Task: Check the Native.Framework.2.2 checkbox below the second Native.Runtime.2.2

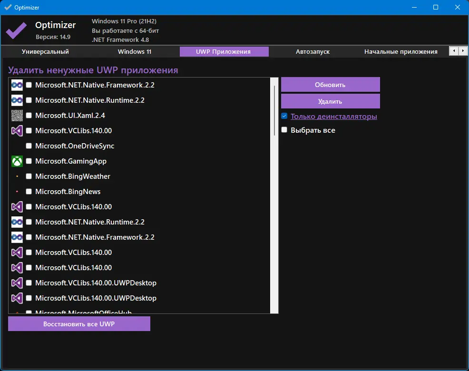Action: coord(29,237)
